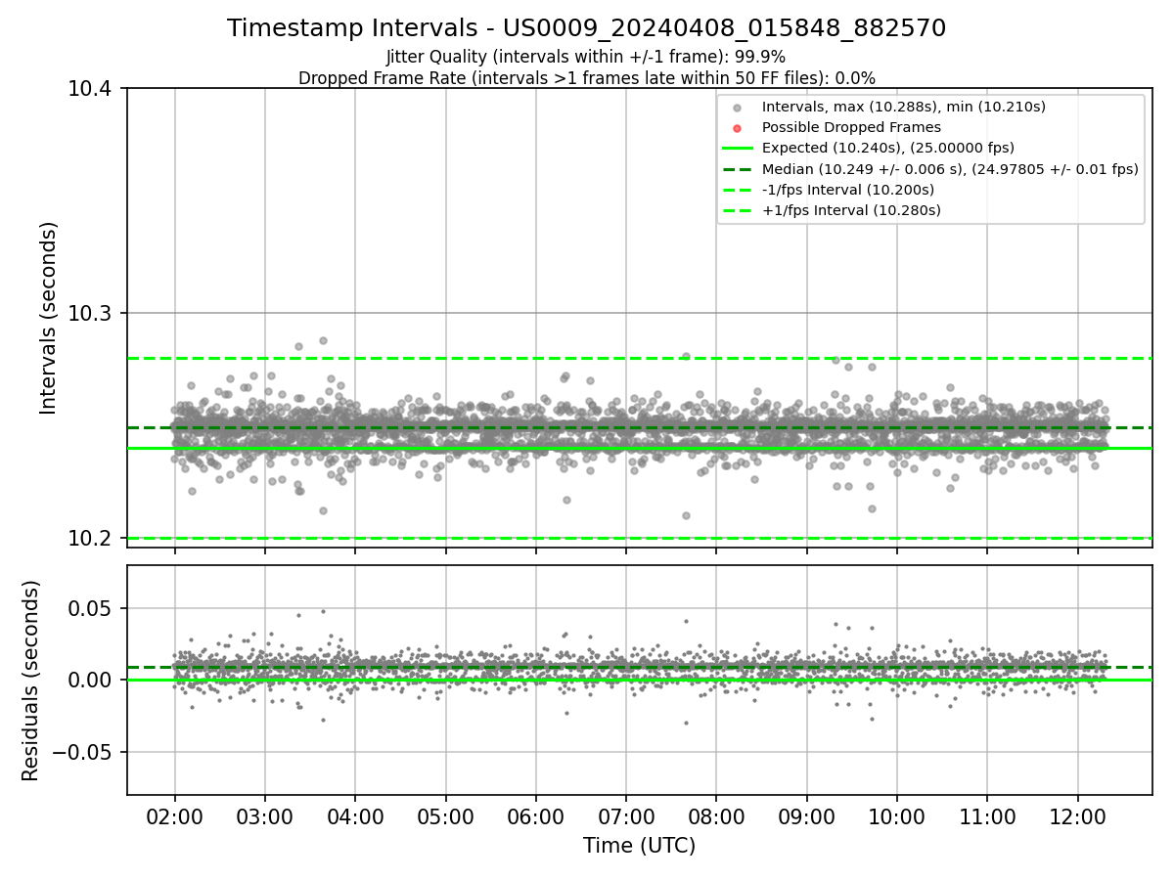
Task: Click the plot title 'Timestamp Intervals - US0009_20240408_015848_882570'
Action: [x=586, y=28]
